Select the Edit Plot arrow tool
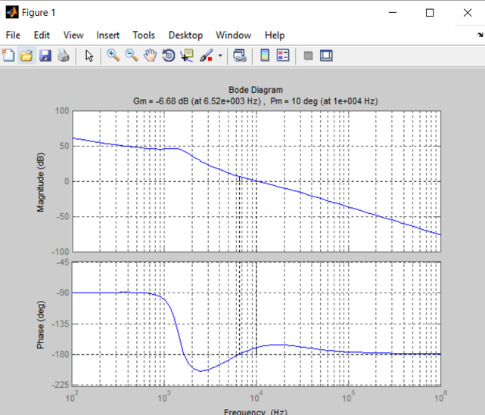 89,55
